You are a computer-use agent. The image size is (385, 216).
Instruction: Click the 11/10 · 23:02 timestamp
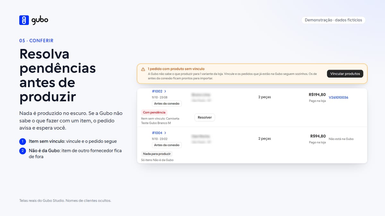pos(159,139)
